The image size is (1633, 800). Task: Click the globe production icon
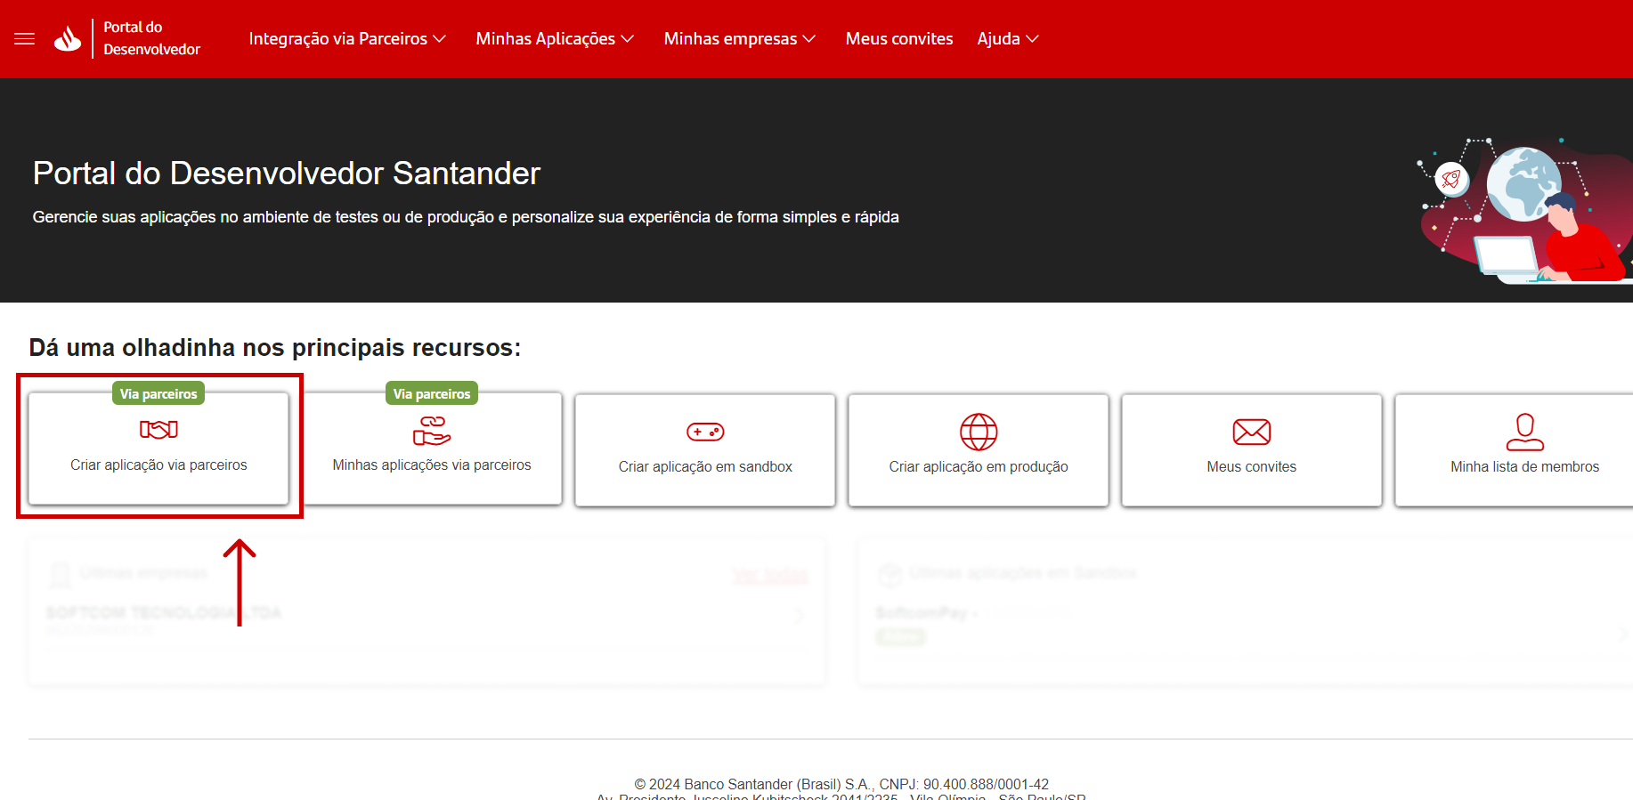click(978, 432)
